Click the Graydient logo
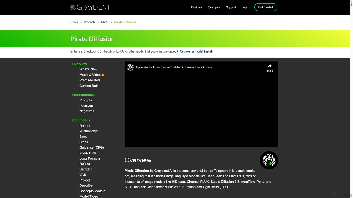Viewport: 353px width, 198px height. (90, 7)
